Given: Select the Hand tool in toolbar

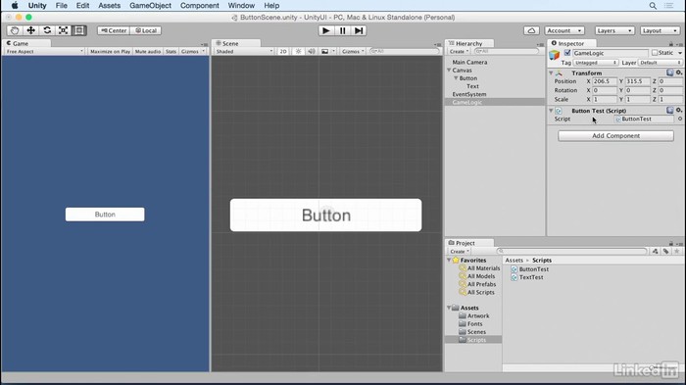Looking at the screenshot, I should point(15,30).
